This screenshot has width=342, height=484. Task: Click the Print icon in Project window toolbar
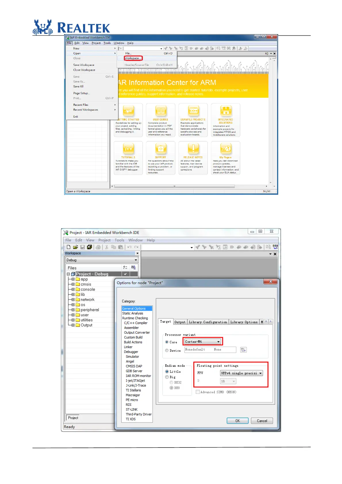pos(98,247)
